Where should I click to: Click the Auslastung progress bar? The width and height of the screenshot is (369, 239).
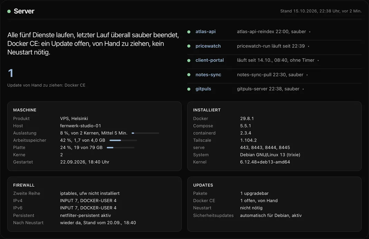coord(145,133)
